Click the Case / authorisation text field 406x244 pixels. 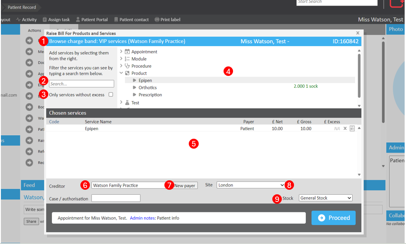pos(116,198)
